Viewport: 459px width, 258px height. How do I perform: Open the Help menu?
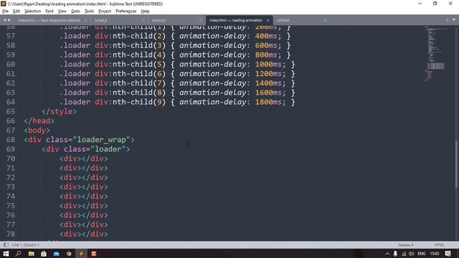(145, 11)
